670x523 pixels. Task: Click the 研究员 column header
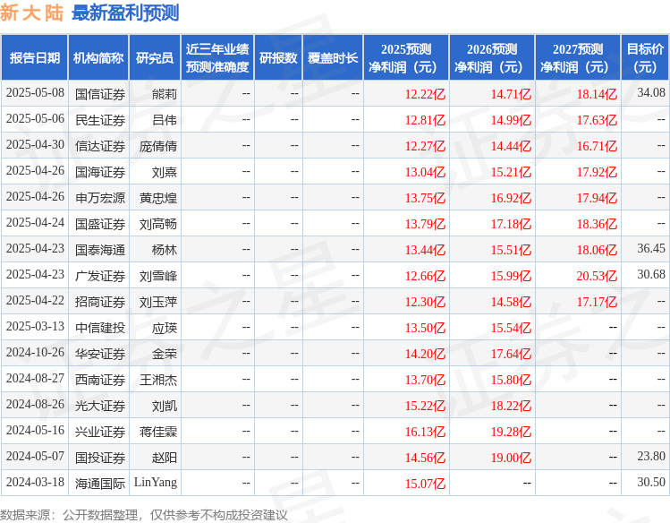point(155,57)
